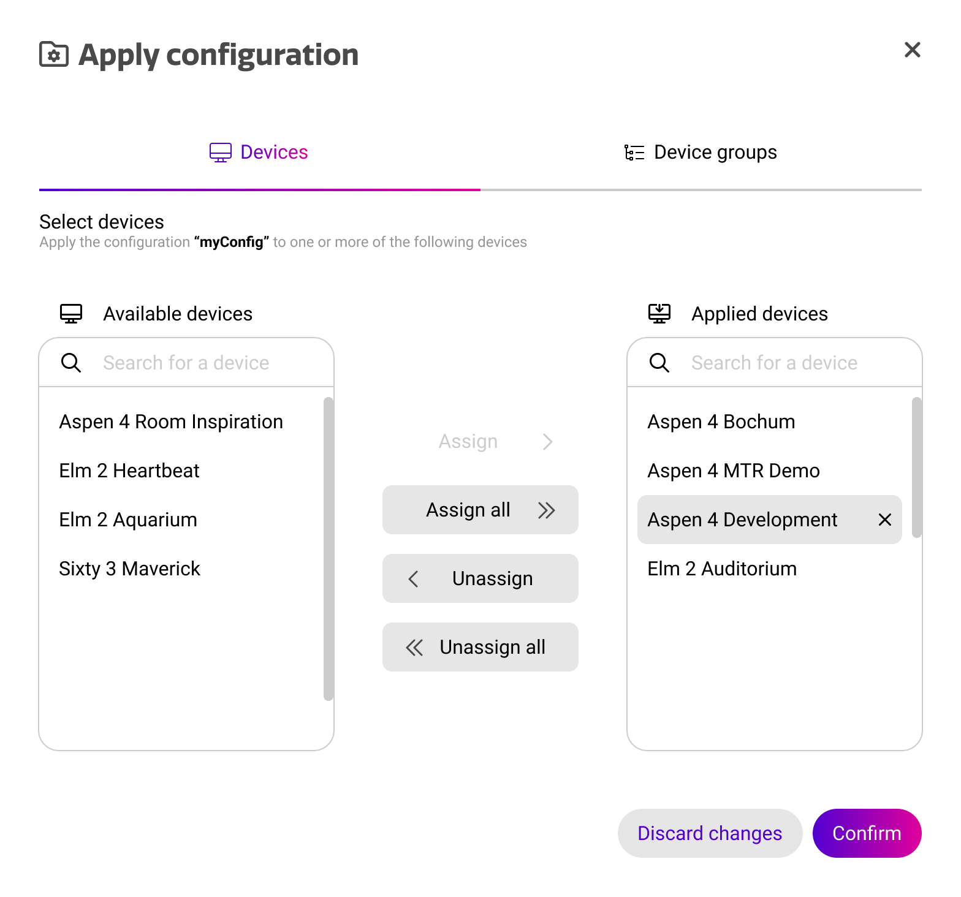Confirm the configuration changes
Image resolution: width=961 pixels, height=897 pixels.
click(x=867, y=833)
